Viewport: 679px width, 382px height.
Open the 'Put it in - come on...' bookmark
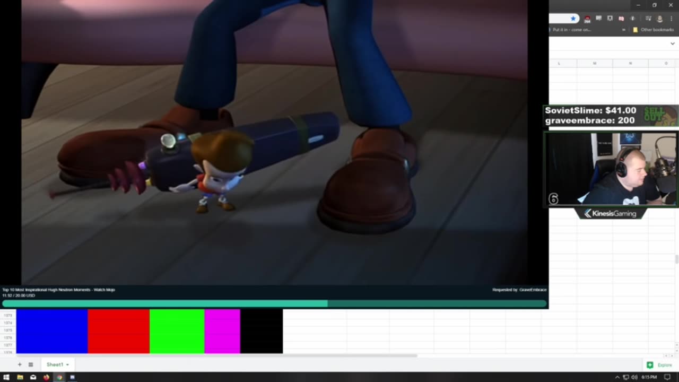click(x=571, y=30)
